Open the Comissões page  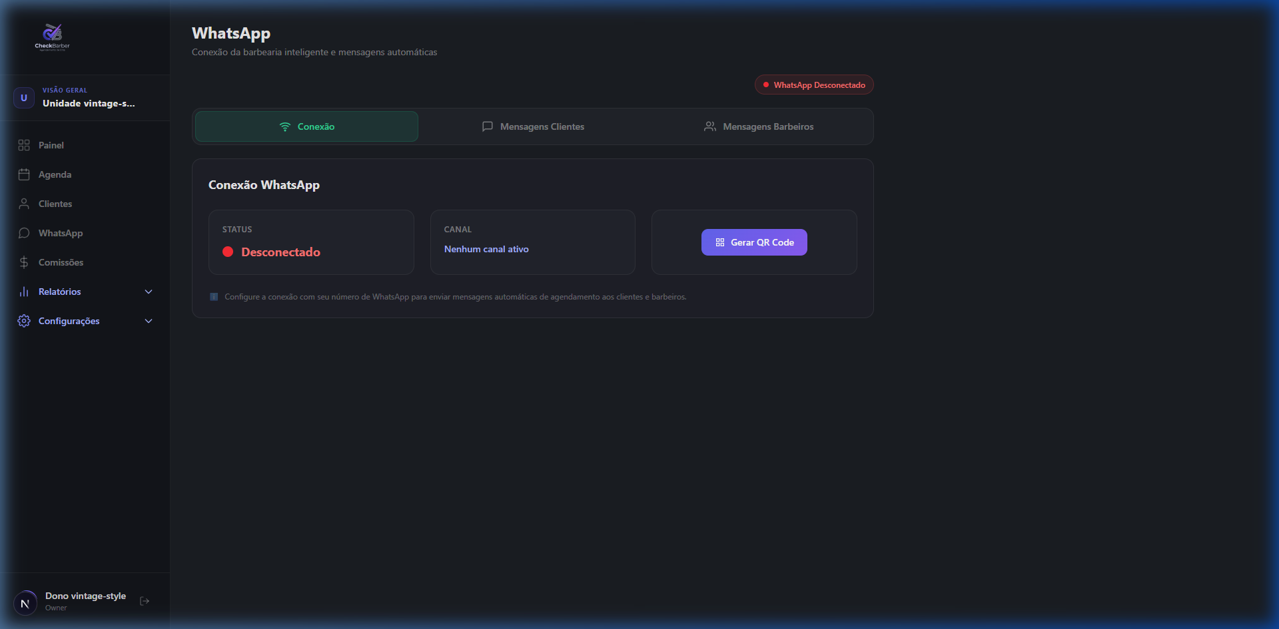61,262
